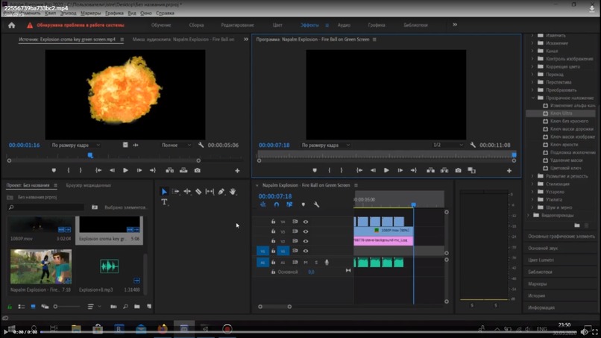
Task: Click Find magnifier icon in Project panel footer
Action: click(x=125, y=307)
